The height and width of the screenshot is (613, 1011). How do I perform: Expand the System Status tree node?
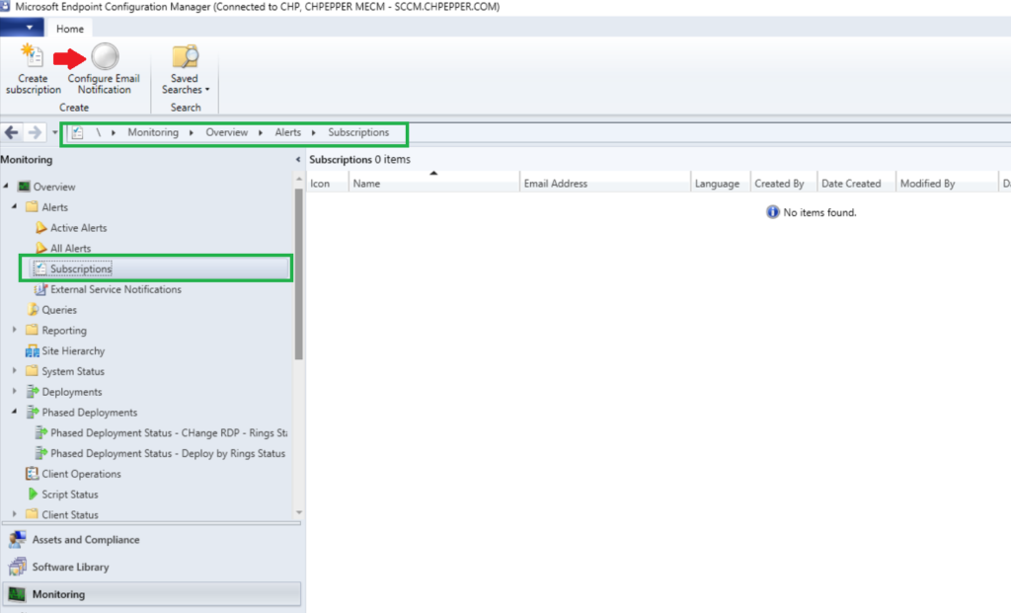coord(14,370)
